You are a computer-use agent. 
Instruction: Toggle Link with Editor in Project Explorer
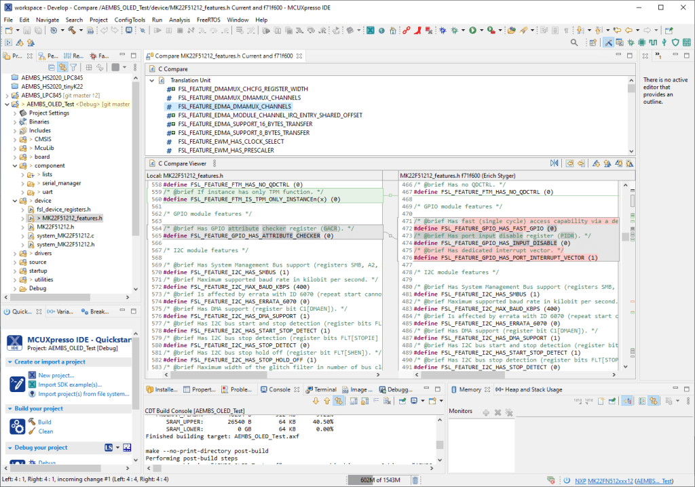coord(62,67)
